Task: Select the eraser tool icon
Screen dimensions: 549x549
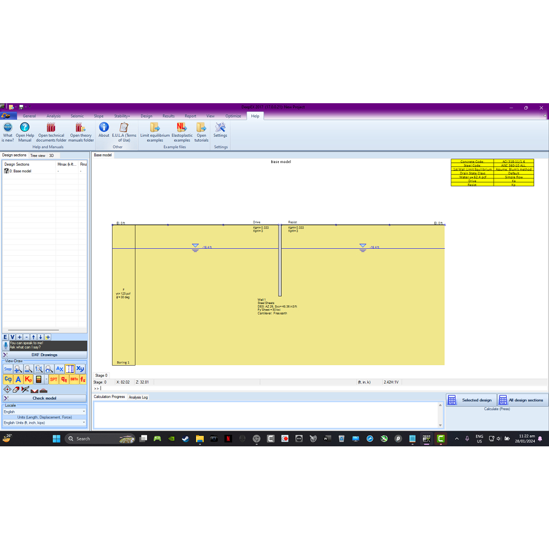Action: pos(16,389)
